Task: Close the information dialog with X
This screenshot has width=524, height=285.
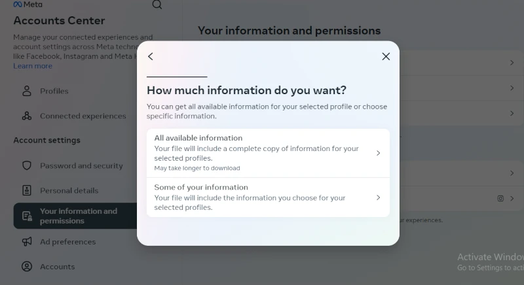Action: tap(386, 57)
